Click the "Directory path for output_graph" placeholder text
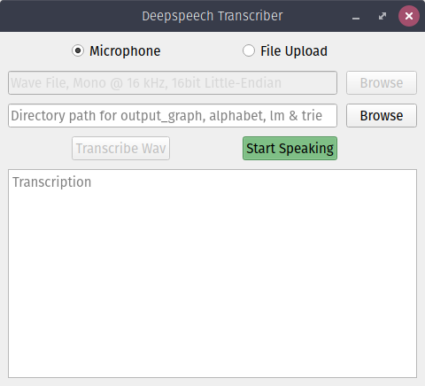This screenshot has width=425, height=386. pyautogui.click(x=108, y=116)
